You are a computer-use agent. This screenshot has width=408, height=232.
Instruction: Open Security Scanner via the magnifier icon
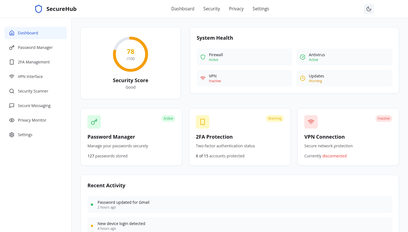tap(11, 91)
